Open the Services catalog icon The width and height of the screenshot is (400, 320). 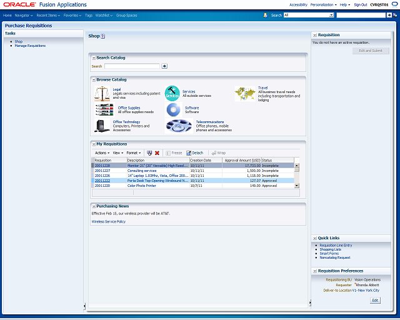(x=172, y=93)
